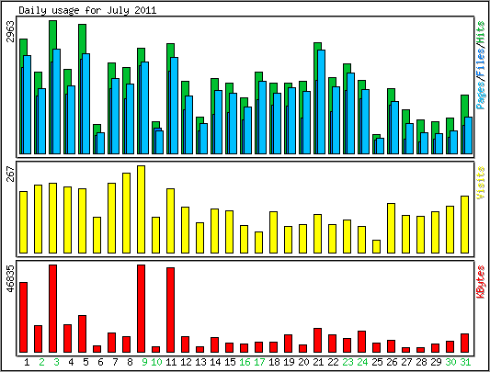Select green day label 3

pos(56,362)
